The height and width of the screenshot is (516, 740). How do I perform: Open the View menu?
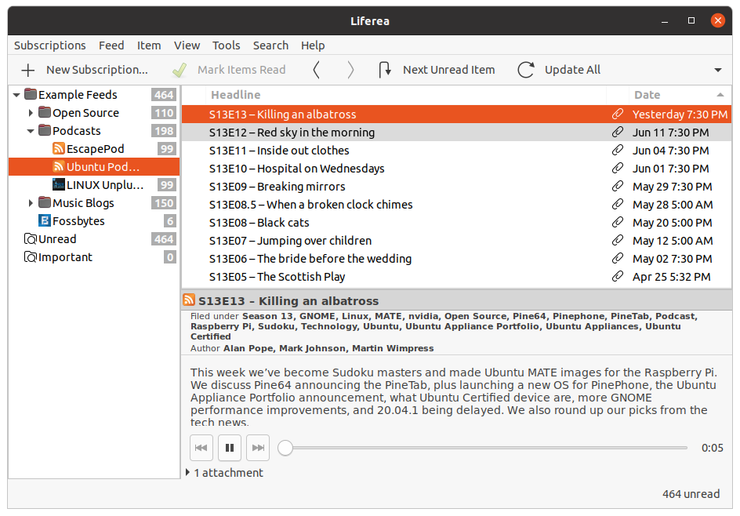click(187, 45)
